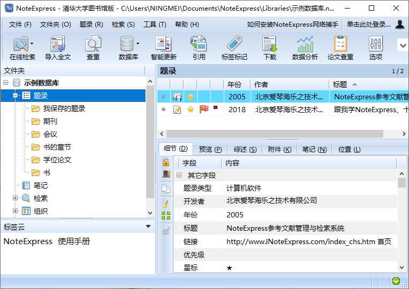Open the 查重 duplicate check tool
Viewport: 409px width, 289px height.
click(93, 44)
